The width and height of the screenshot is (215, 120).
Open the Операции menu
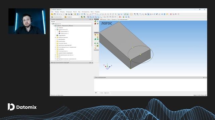coord(69,12)
